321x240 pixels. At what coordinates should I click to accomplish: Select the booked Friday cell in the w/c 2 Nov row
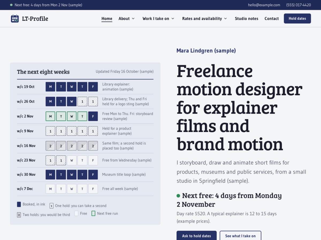tap(93, 116)
